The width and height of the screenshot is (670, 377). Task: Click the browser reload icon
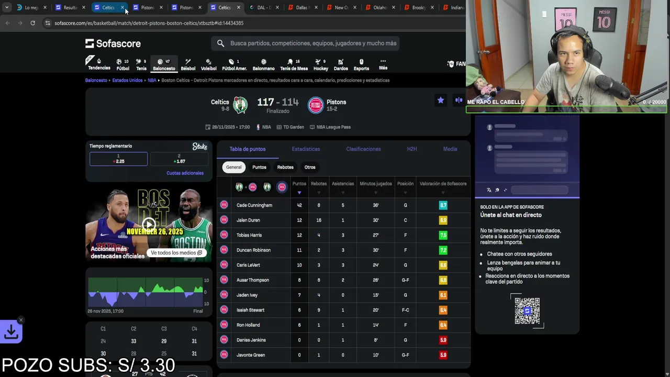[x=32, y=23]
